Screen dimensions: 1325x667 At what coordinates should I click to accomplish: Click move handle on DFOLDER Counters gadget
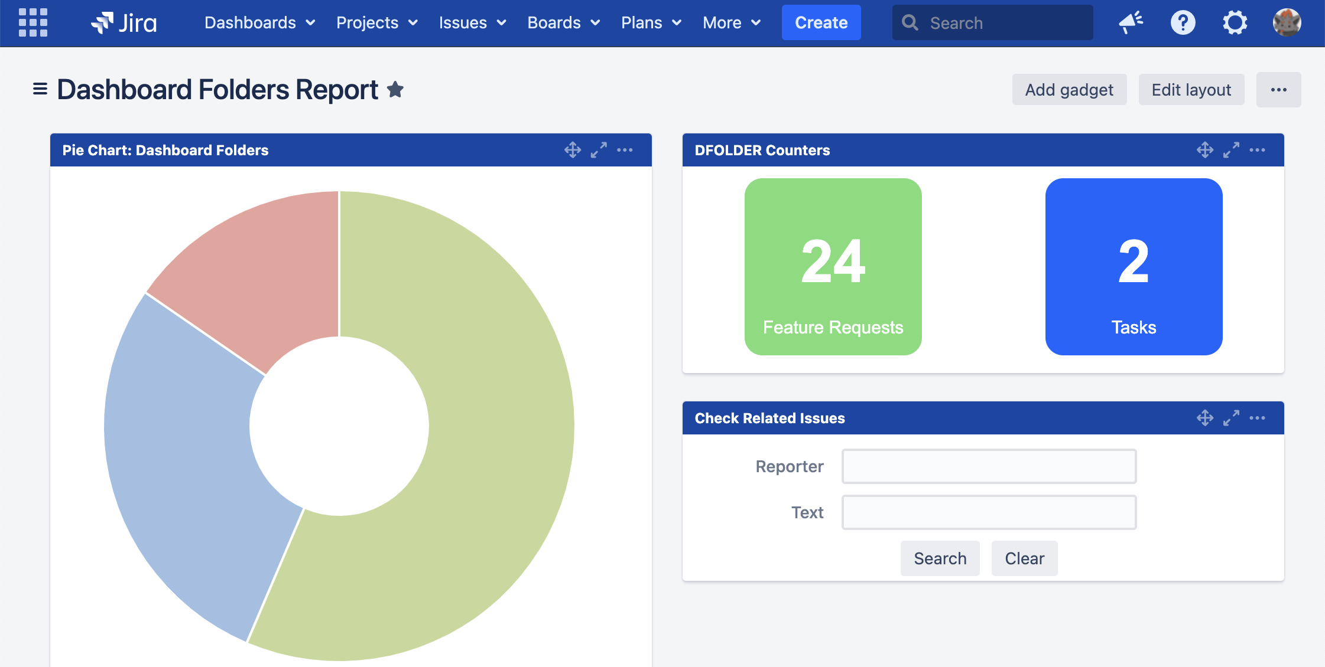click(1205, 150)
